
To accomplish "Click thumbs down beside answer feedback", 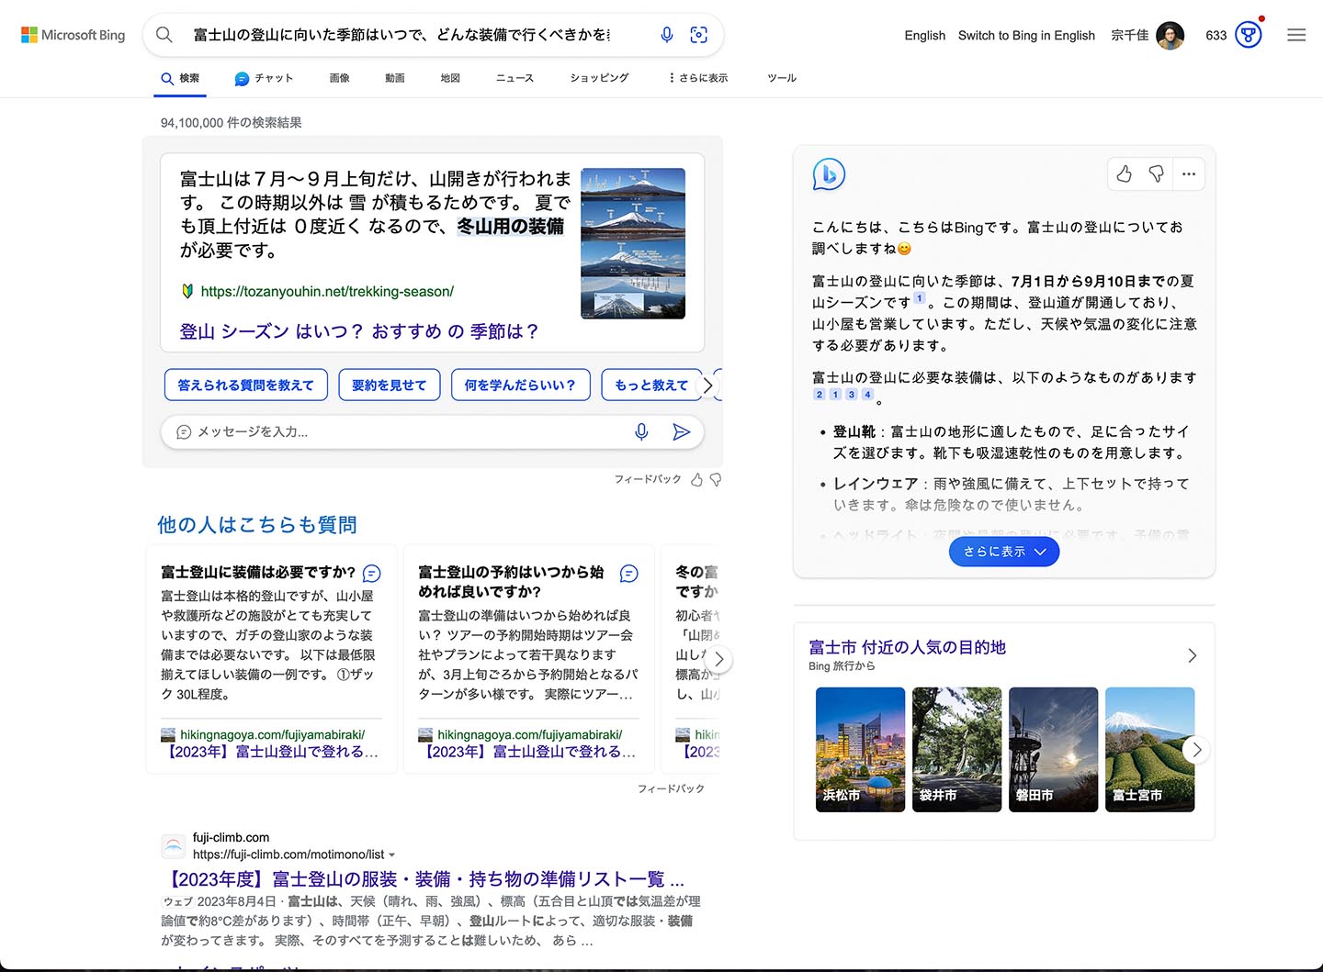I will tap(716, 479).
